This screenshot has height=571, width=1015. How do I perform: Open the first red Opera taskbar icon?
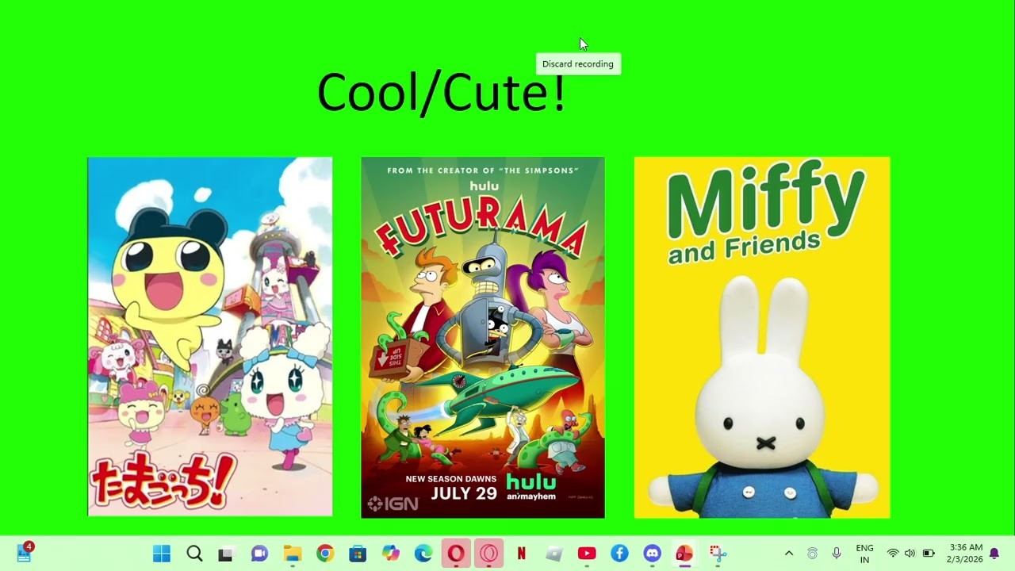456,554
